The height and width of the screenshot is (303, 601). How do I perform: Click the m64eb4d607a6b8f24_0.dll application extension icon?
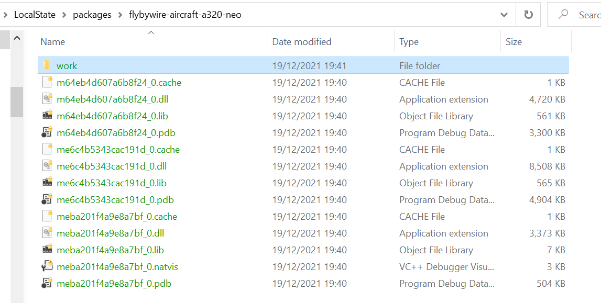46,99
